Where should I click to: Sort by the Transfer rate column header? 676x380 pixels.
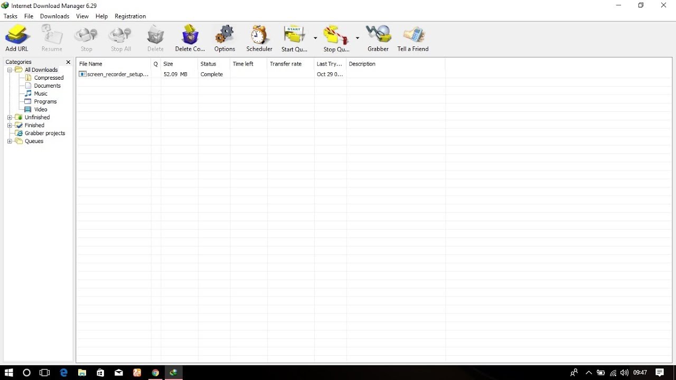tap(290, 64)
